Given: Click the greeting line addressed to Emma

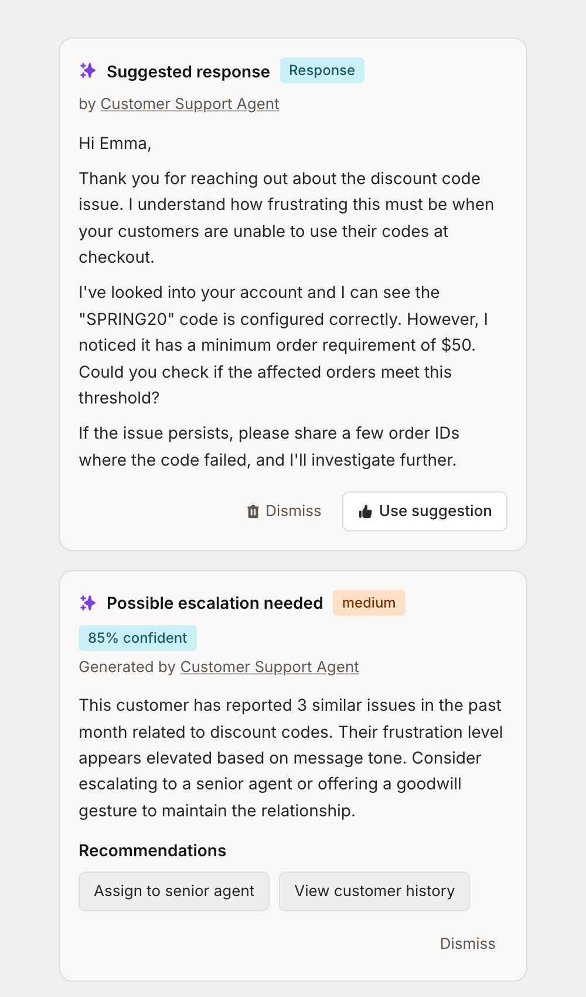Looking at the screenshot, I should point(115,143).
